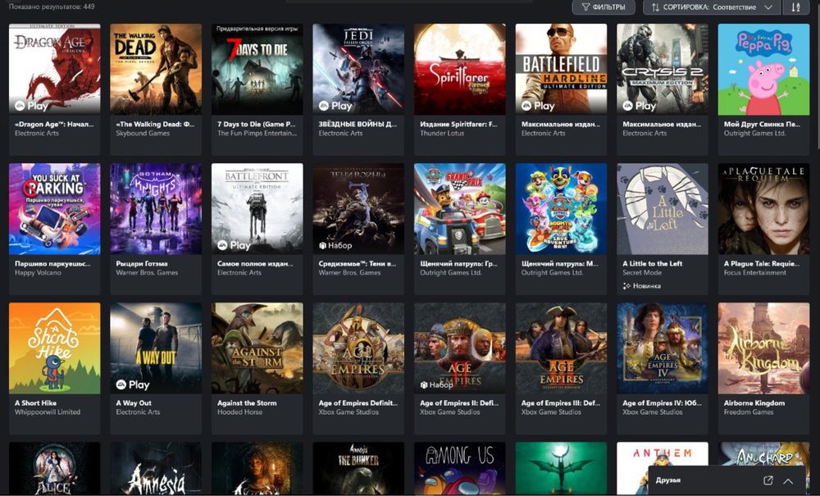Toggle the sort direction icon
Viewport: 820px width, 496px height.
click(x=795, y=7)
